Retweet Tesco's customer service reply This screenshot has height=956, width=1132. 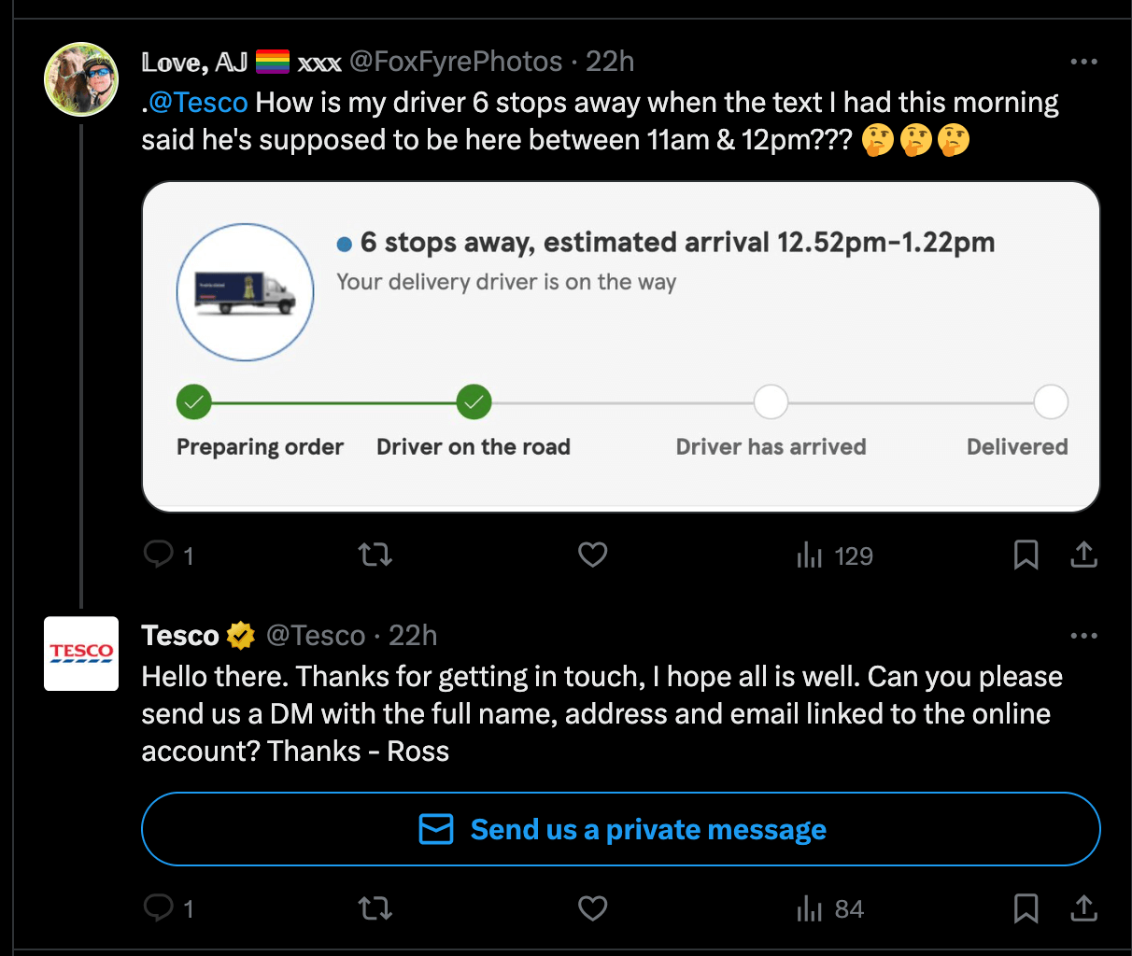(375, 907)
